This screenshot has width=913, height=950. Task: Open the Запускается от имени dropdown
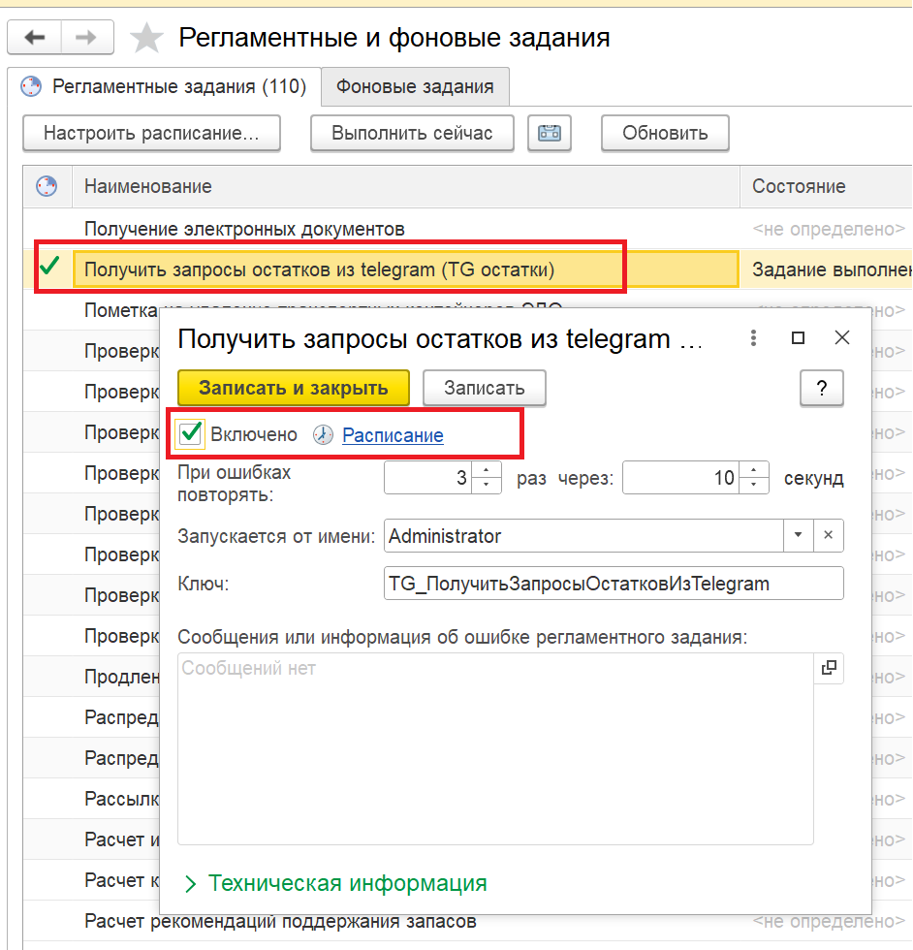click(x=798, y=535)
